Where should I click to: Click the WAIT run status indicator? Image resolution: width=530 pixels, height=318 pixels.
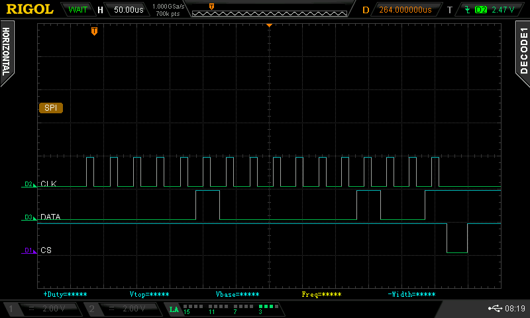click(x=78, y=10)
